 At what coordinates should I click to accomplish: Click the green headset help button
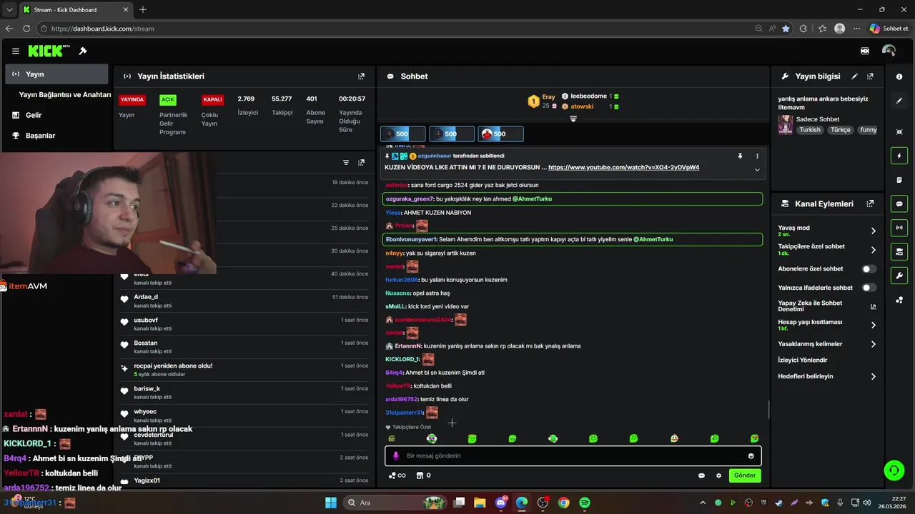(x=894, y=470)
